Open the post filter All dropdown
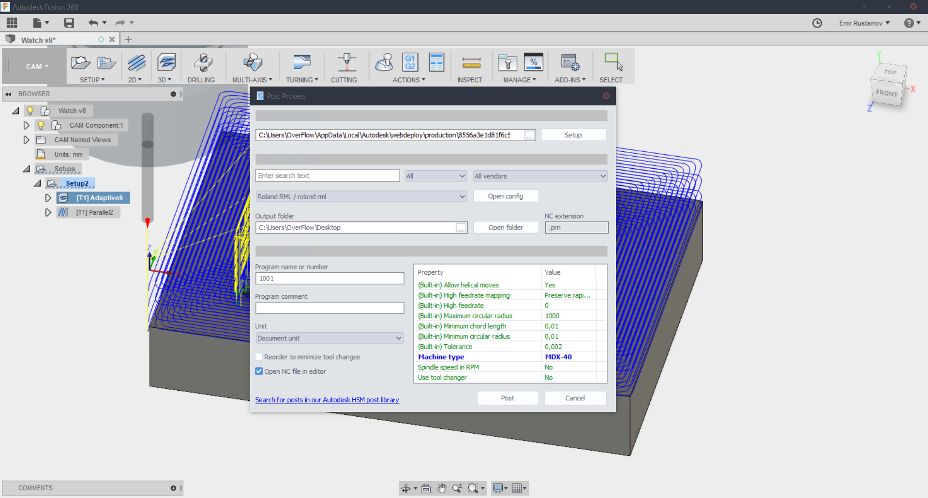 [x=436, y=176]
